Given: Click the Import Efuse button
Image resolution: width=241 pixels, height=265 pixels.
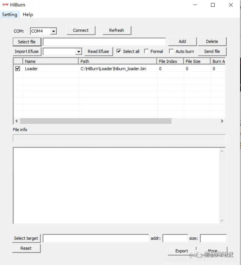Looking at the screenshot, I should [x=27, y=52].
